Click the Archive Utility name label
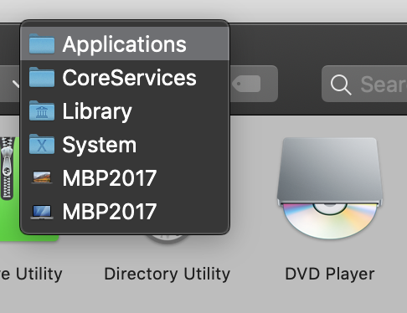The image size is (407, 313). tap(31, 274)
